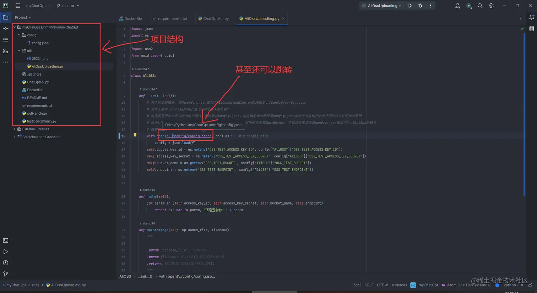The image size is (537, 293).
Task: Open the Commit tool window
Action: 5,28
